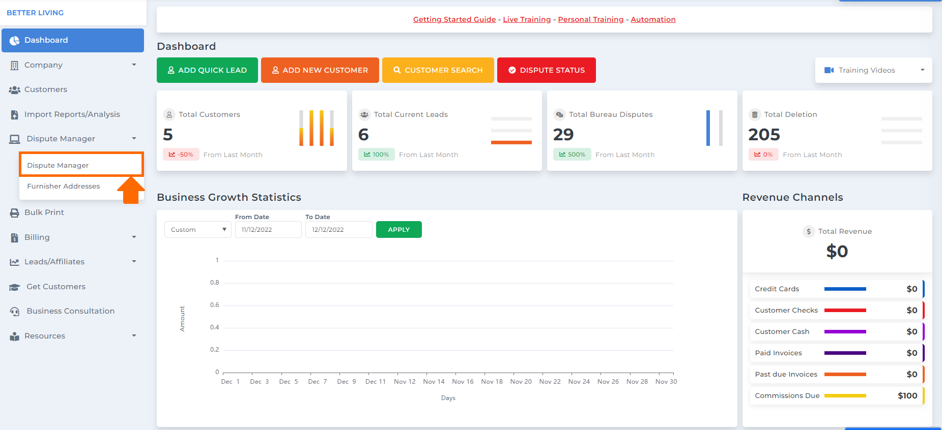Viewport: 942px width, 430px height.
Task: Click the Total Deletion trash icon
Action: [x=755, y=114]
